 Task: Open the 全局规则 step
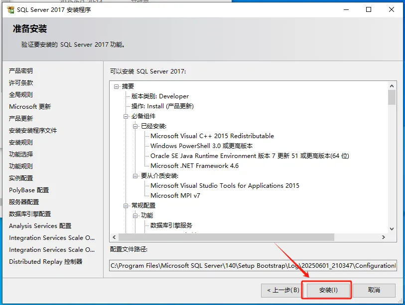(21, 94)
